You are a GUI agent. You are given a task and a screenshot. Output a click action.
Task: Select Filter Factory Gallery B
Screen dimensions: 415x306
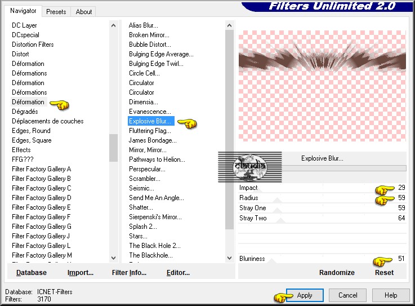[x=41, y=179]
